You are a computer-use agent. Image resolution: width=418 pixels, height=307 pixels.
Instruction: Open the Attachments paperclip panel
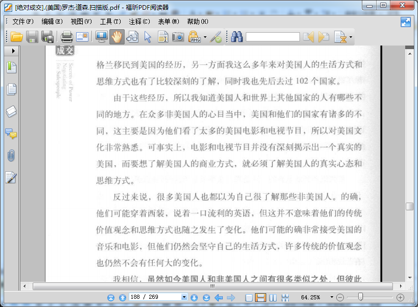[11, 156]
